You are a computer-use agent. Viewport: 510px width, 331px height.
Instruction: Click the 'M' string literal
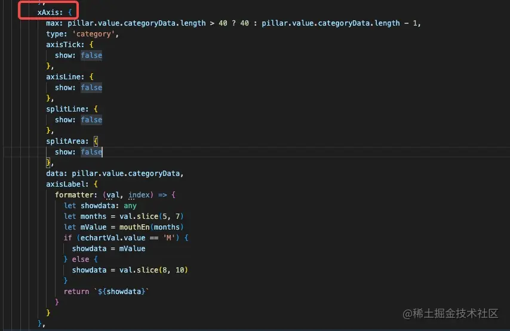point(169,238)
